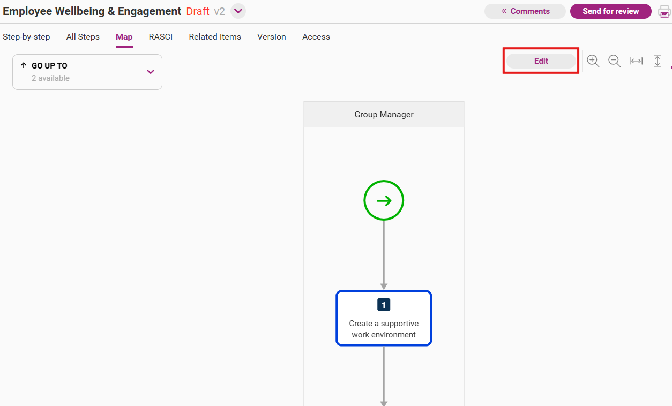Select the Create a supportive work environment step

pyautogui.click(x=384, y=318)
